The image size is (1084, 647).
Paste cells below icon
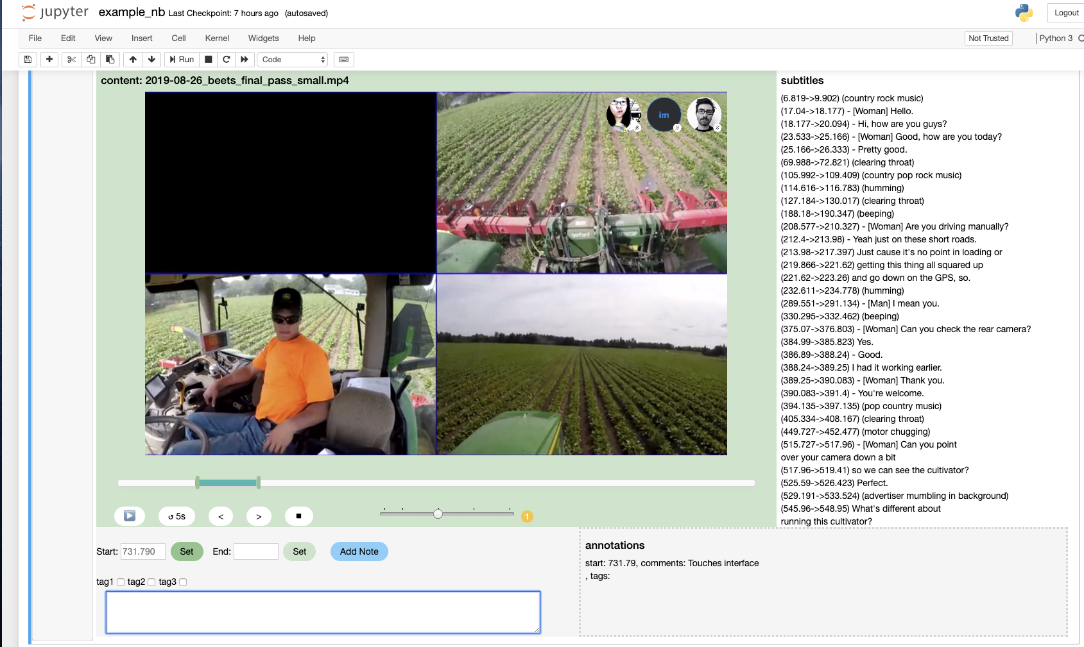tap(110, 60)
